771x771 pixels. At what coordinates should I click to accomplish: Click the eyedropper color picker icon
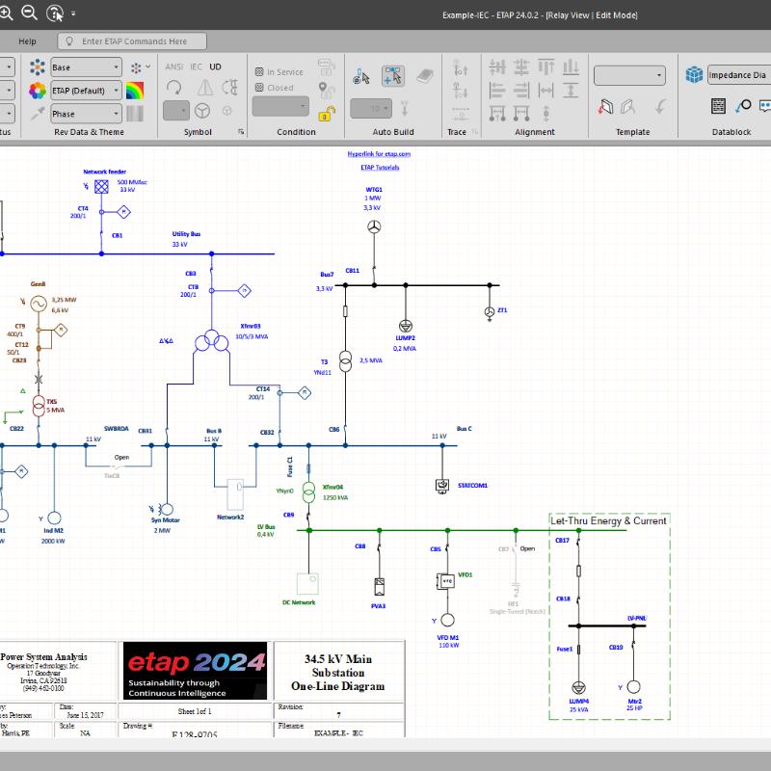click(x=38, y=114)
